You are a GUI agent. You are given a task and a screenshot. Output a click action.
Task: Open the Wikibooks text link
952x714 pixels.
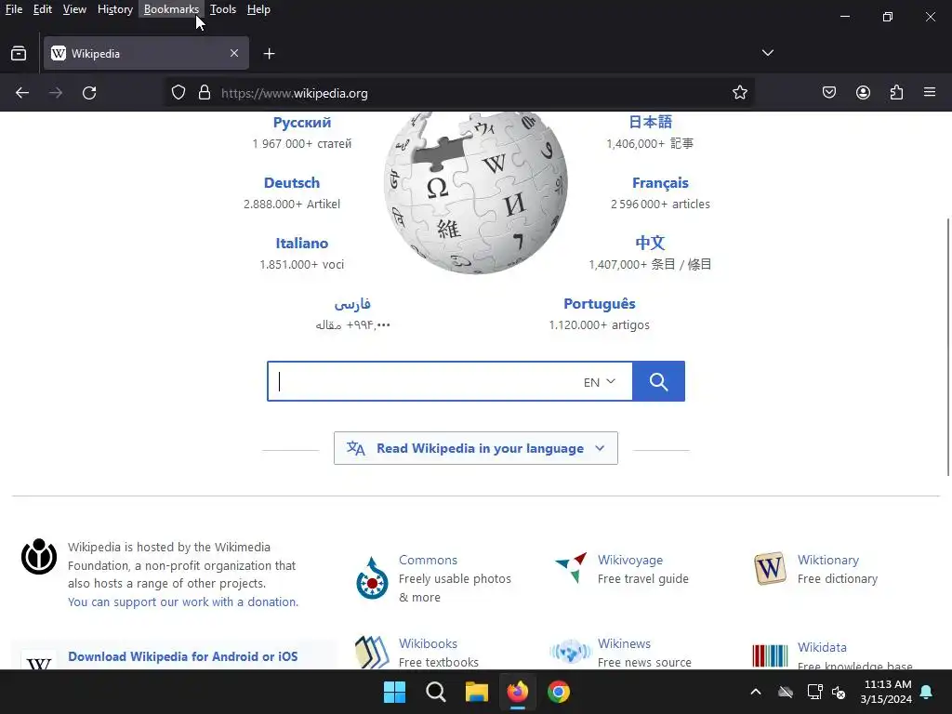coord(428,643)
